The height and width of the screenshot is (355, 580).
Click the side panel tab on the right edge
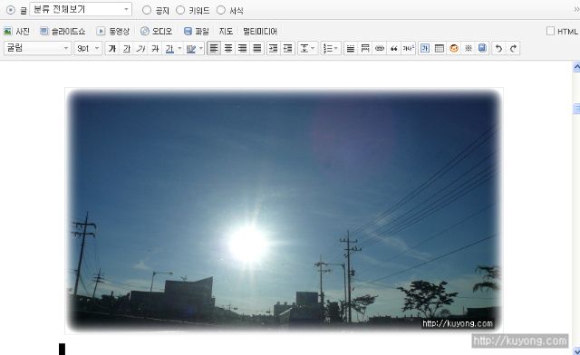[x=576, y=109]
